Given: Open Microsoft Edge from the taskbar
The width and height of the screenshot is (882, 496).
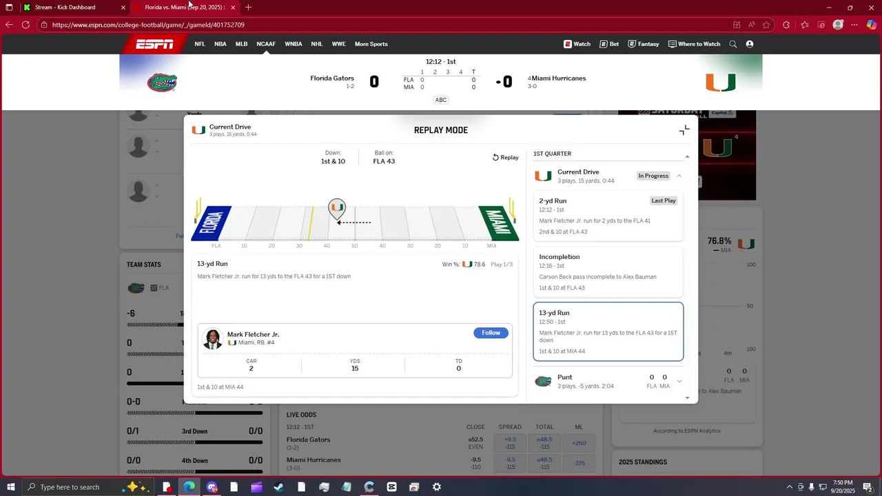Looking at the screenshot, I should [x=189, y=487].
